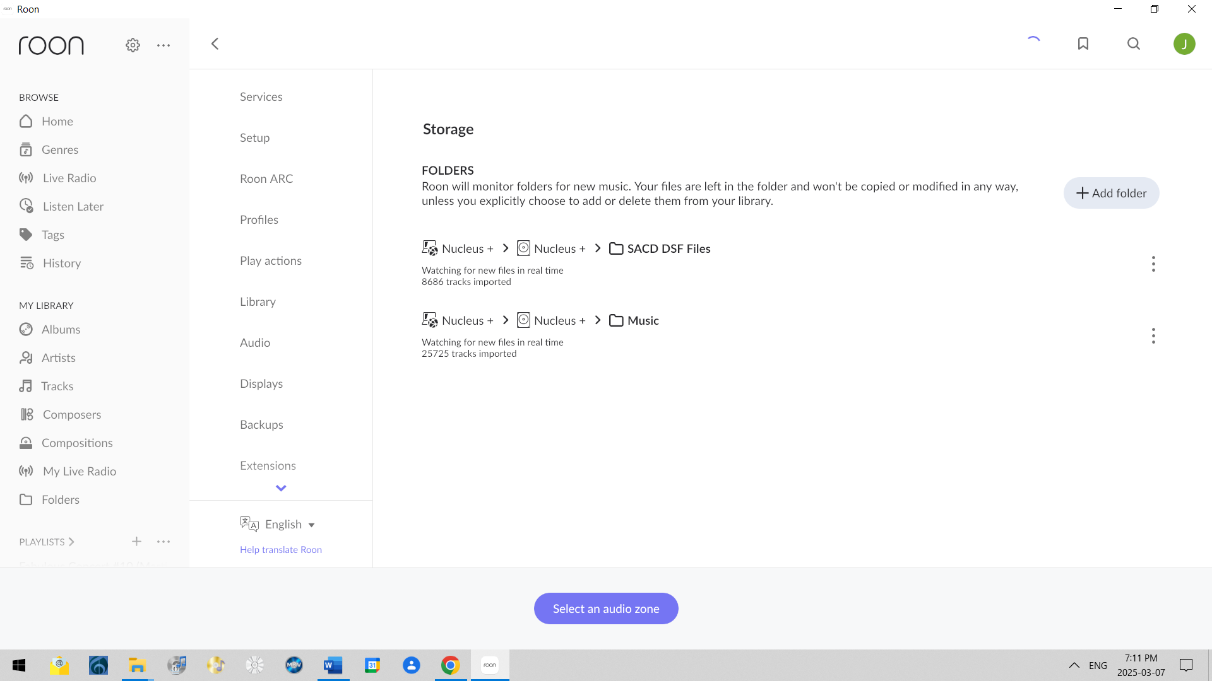The width and height of the screenshot is (1212, 681).
Task: Open Chrome from taskbar
Action: 450,665
